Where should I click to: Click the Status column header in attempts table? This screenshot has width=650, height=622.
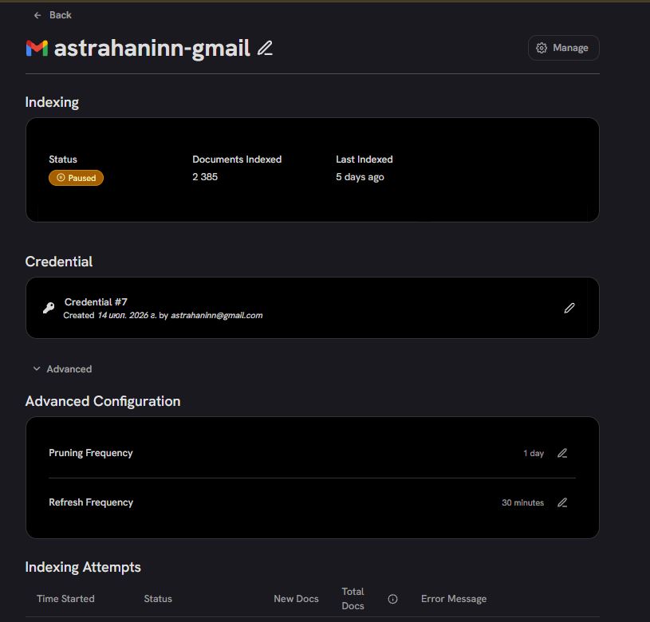[158, 599]
